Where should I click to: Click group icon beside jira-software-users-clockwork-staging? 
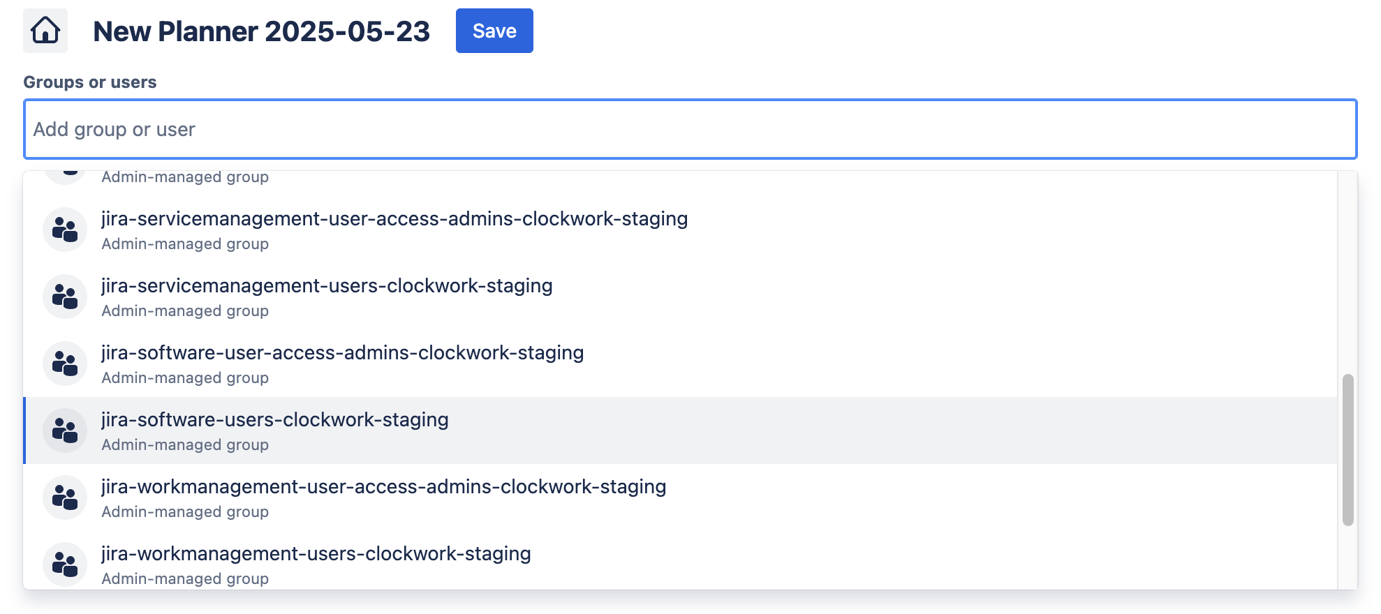pyautogui.click(x=65, y=430)
